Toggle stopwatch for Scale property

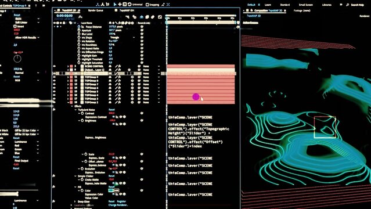[x=86, y=154]
